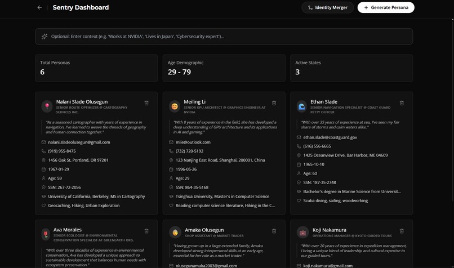Select the name Amaka Olusegun
Screen dimensions: 454x268
tap(204, 230)
